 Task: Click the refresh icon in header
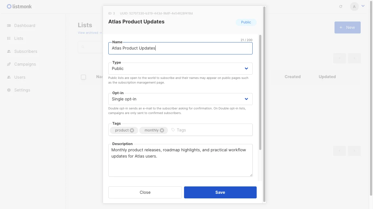point(341,7)
